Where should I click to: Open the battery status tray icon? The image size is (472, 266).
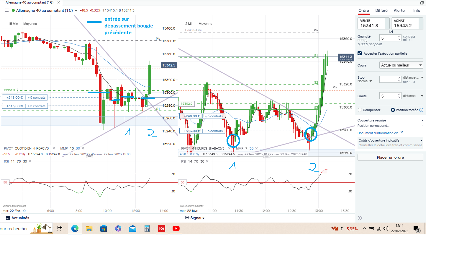372,228
